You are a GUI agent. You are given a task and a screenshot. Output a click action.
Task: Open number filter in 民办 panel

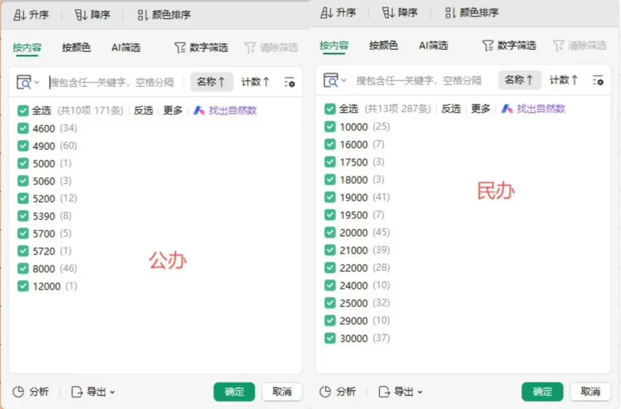[x=508, y=45]
